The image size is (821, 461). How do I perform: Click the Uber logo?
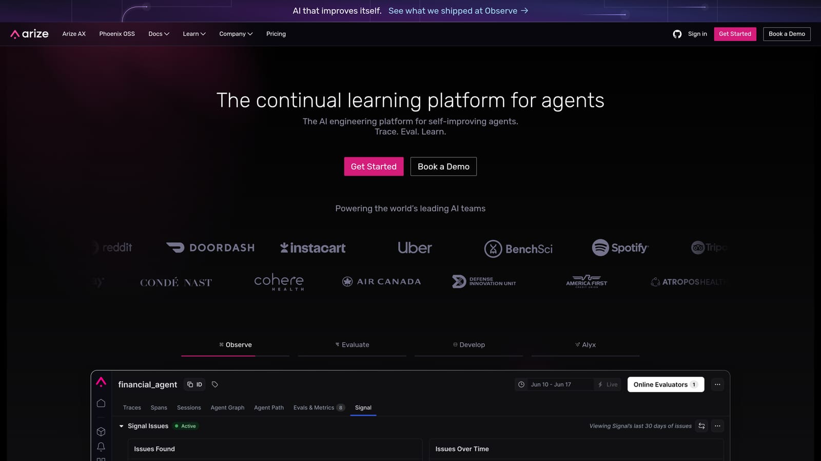pyautogui.click(x=415, y=248)
